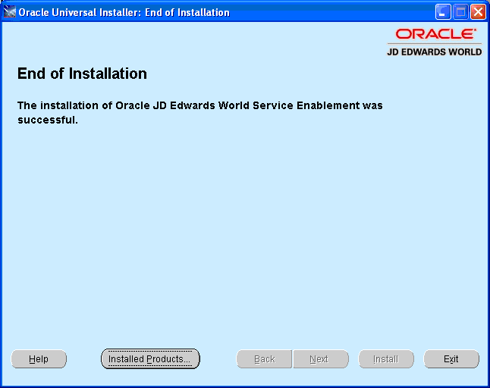
Task: View Installed Products list
Action: (x=150, y=359)
